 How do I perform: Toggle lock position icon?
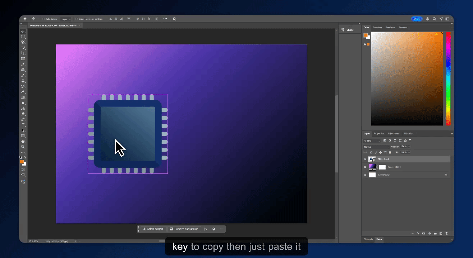[381, 152]
